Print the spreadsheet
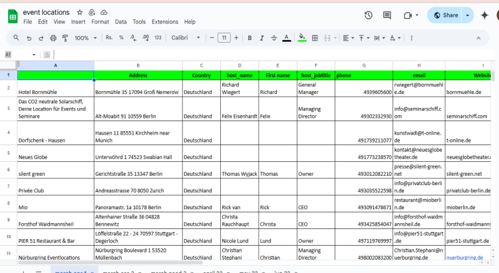 tap(53, 38)
